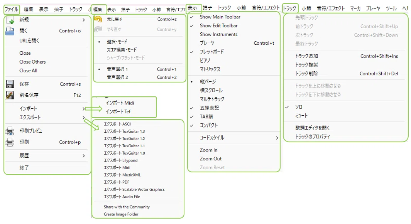Screen dimensions: 411x224
Task: Choose 横スクロール layout
Action: tap(211, 90)
